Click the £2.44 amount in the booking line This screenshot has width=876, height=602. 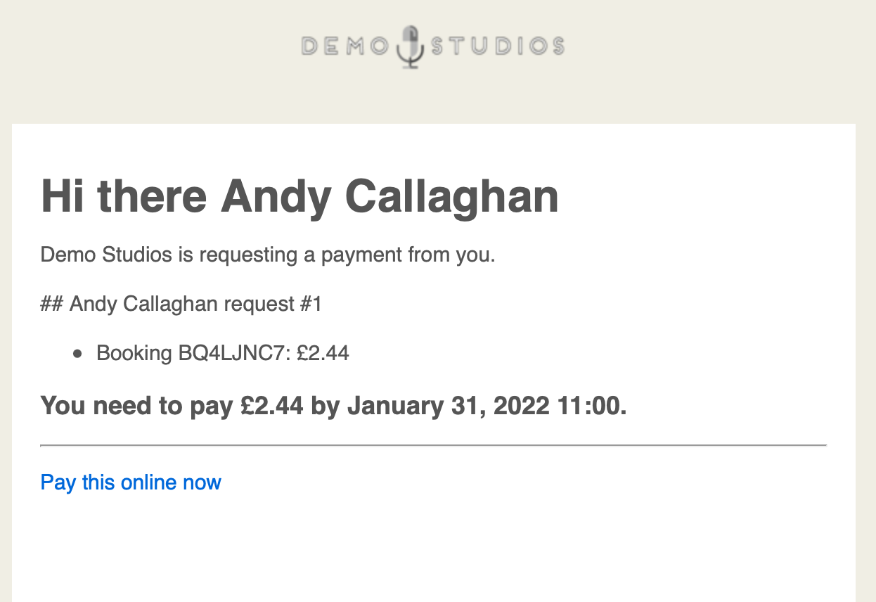(x=323, y=353)
